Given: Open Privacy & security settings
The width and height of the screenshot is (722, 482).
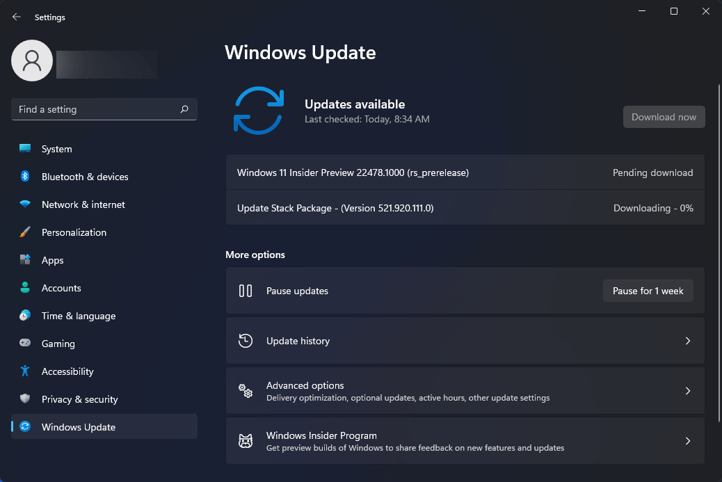Looking at the screenshot, I should 104,399.
